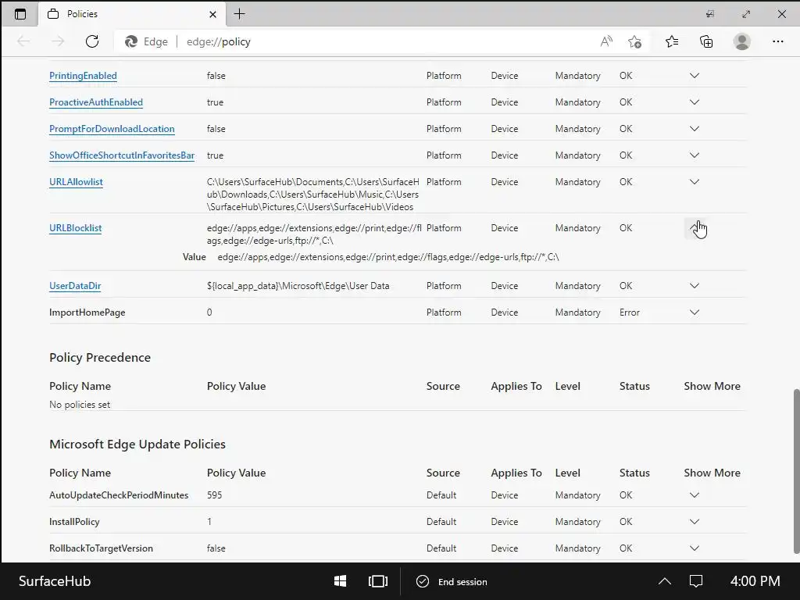
Task: Open the tab actions menu icon
Action: 20,14
